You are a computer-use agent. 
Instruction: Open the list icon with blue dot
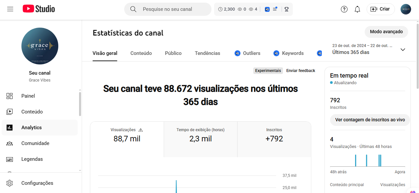click(x=275, y=9)
